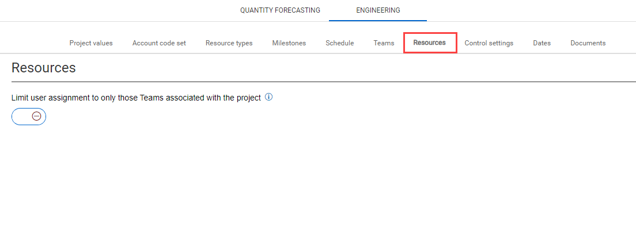Open the Project values tab
The image size is (636, 232).
coord(91,43)
